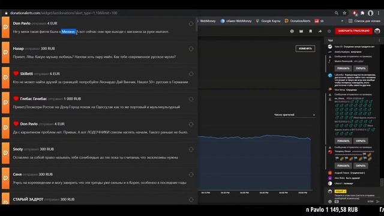The height and width of the screenshot is (216, 384).
Task: Click the amount 1 000 RUB
Action: point(72,98)
